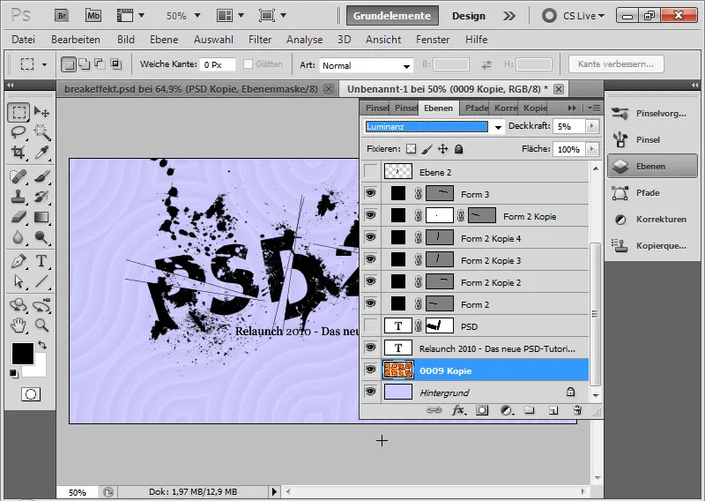Hide the Form 2 Kopie 4 layer

pos(370,237)
